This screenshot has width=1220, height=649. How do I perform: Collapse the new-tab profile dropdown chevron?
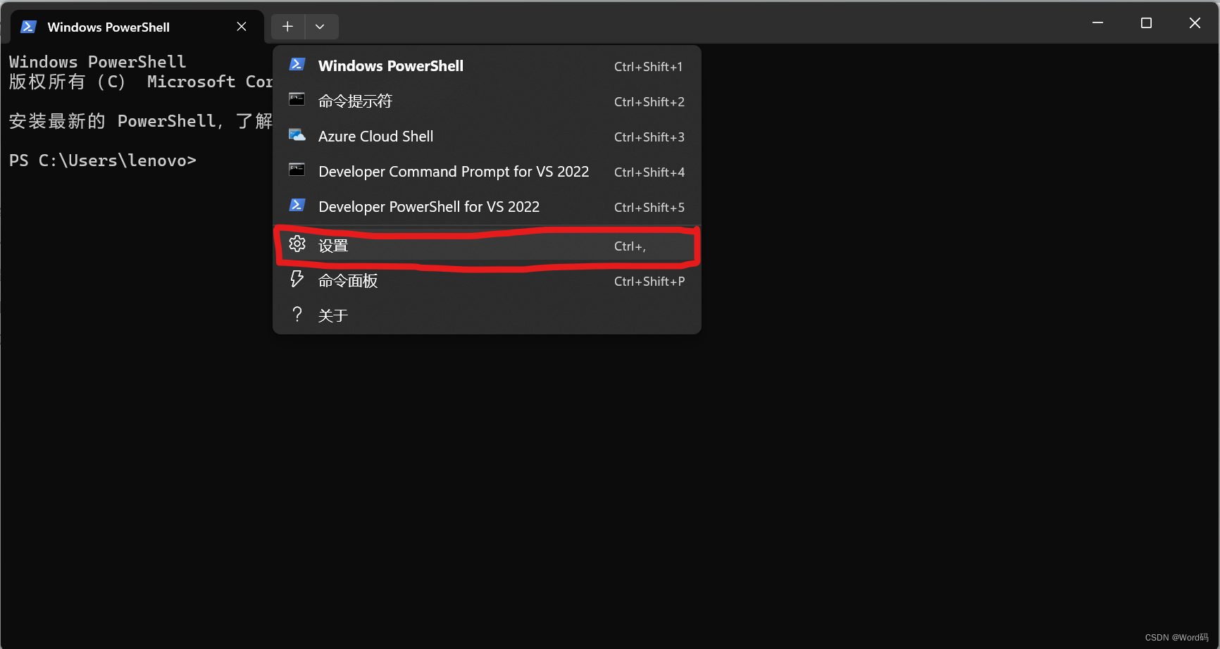click(320, 27)
